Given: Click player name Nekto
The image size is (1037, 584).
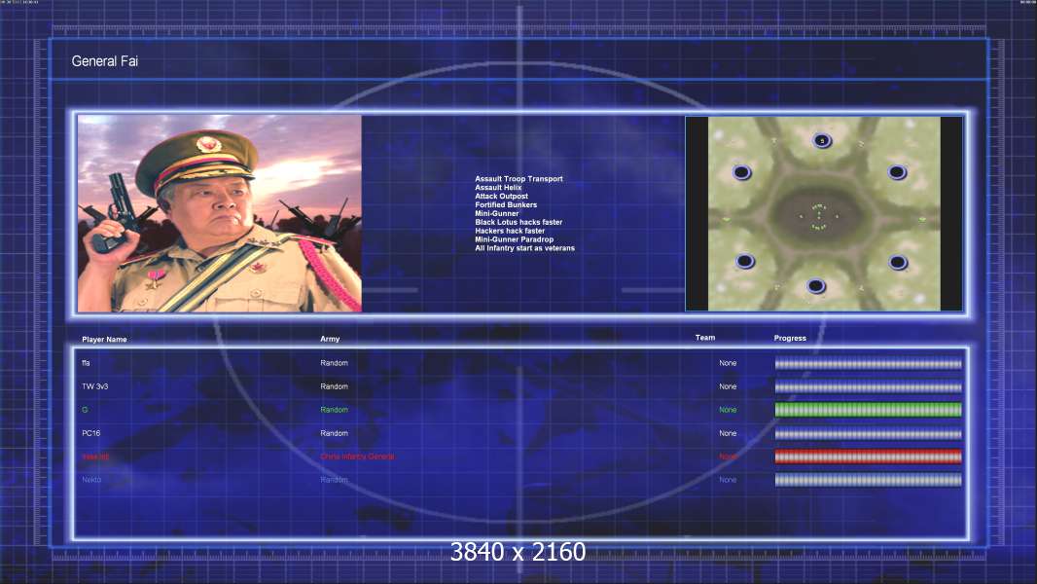Looking at the screenshot, I should [x=91, y=480].
